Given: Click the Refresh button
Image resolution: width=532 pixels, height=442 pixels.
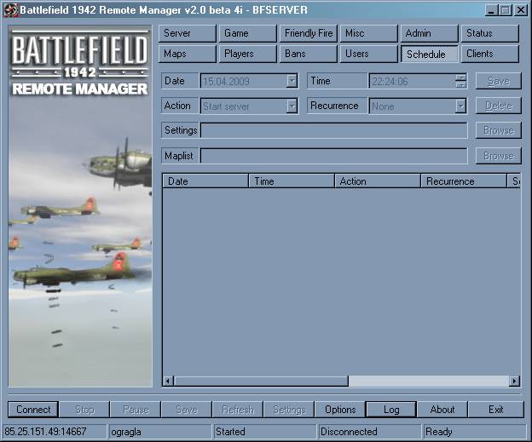Looking at the screenshot, I should pos(238,410).
